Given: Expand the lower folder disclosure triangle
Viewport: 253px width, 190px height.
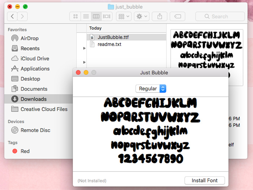Looking at the screenshot, I should tap(84, 62).
